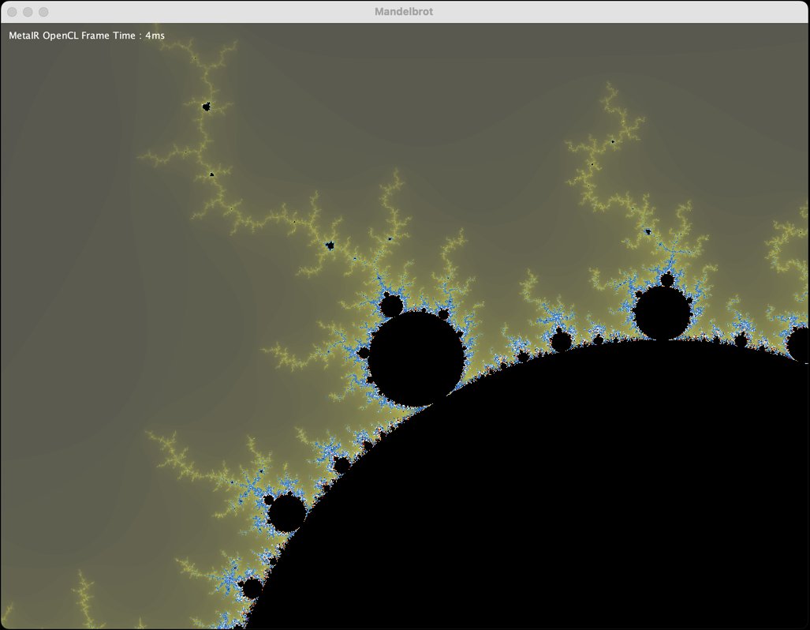The image size is (810, 630).
Task: Click the Mandelbrot window title text
Action: (x=404, y=11)
